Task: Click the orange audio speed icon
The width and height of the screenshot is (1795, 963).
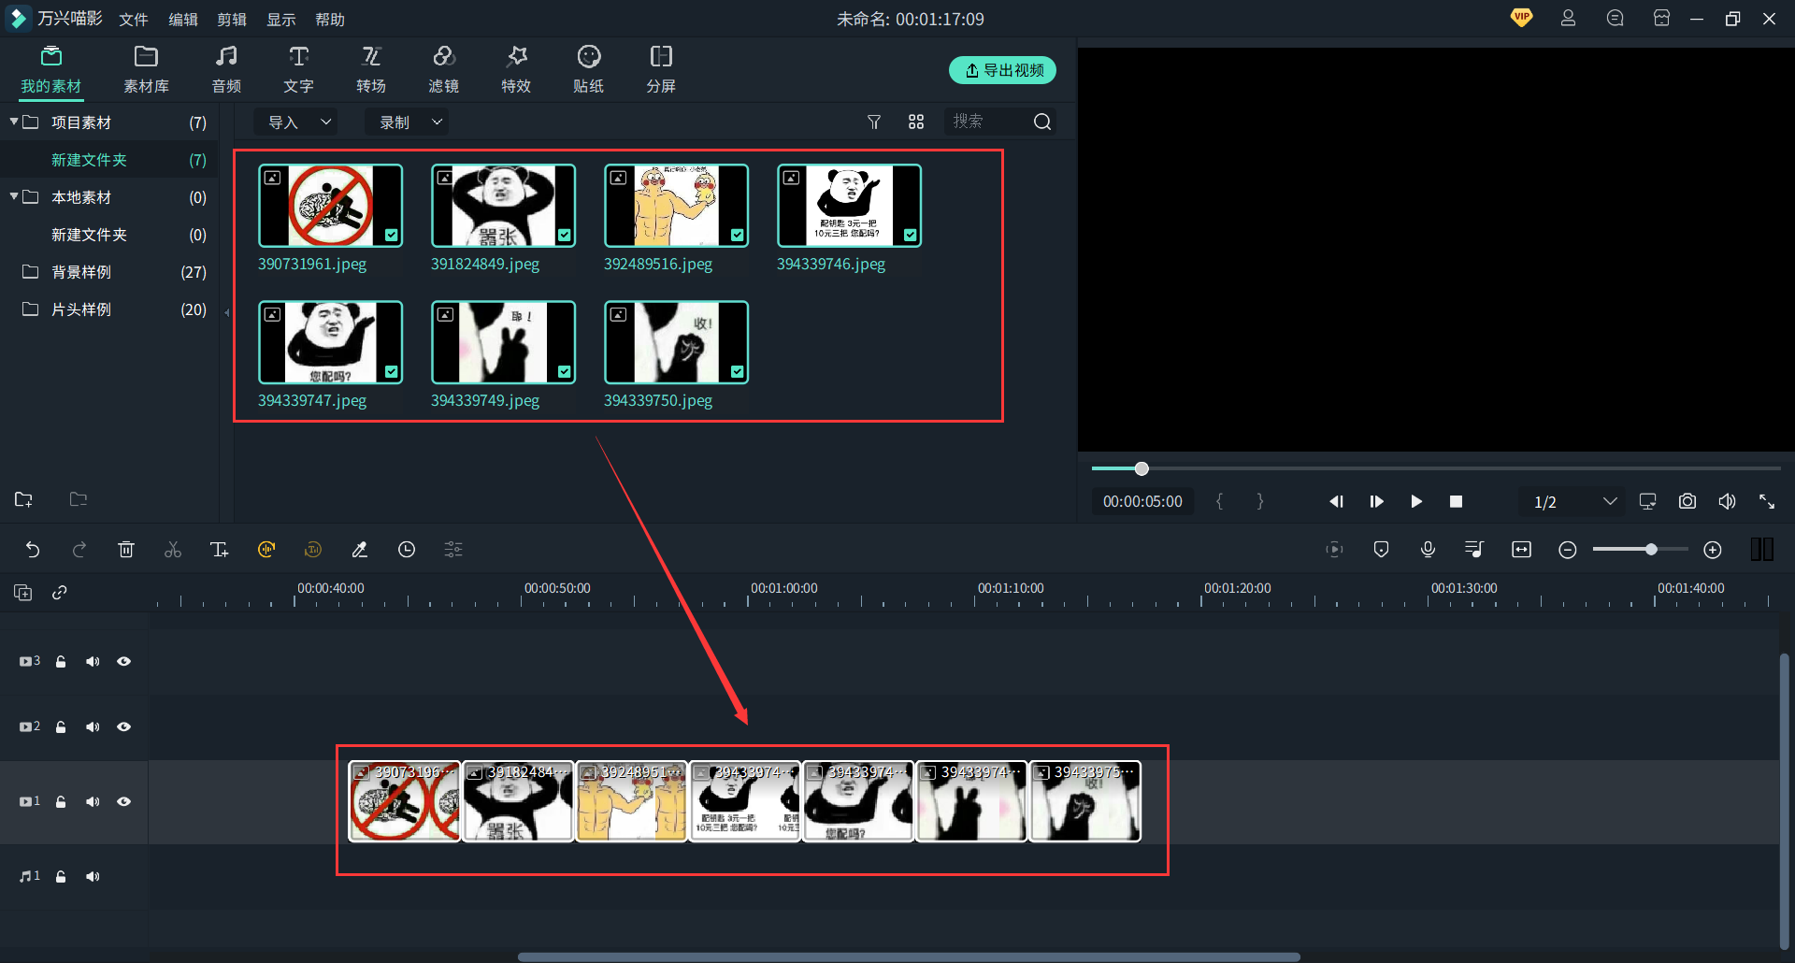Action: tap(266, 550)
